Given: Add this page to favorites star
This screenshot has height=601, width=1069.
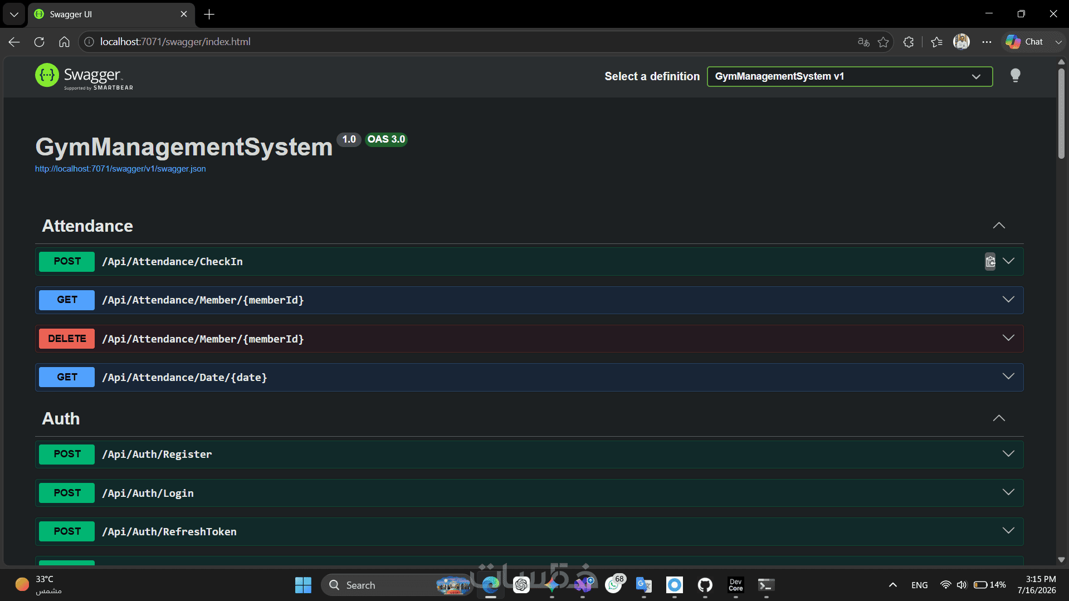Looking at the screenshot, I should 883,42.
